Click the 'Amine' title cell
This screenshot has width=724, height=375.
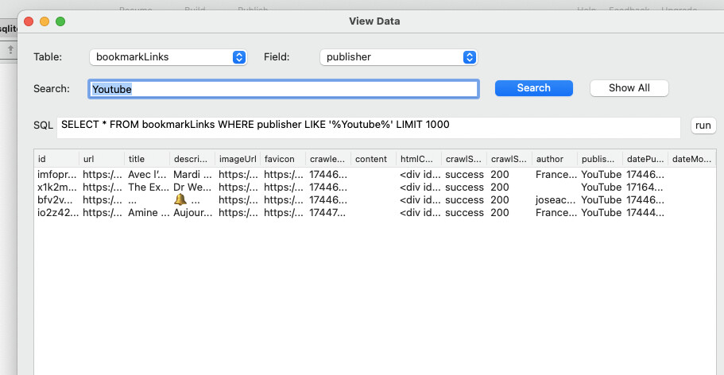click(147, 213)
